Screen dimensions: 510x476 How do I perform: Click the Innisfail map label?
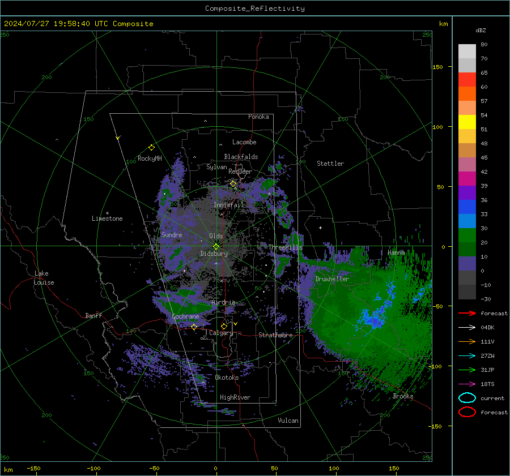point(228,205)
